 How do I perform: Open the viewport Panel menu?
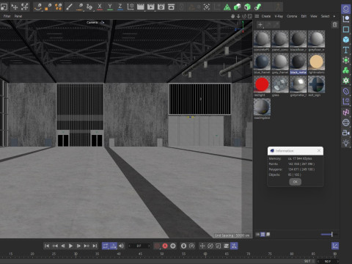click(18, 16)
